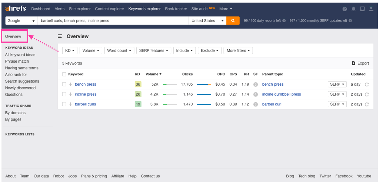This screenshot has height=184, width=379.
Task: Open Rank tracker in top navigation
Action: coord(176,9)
